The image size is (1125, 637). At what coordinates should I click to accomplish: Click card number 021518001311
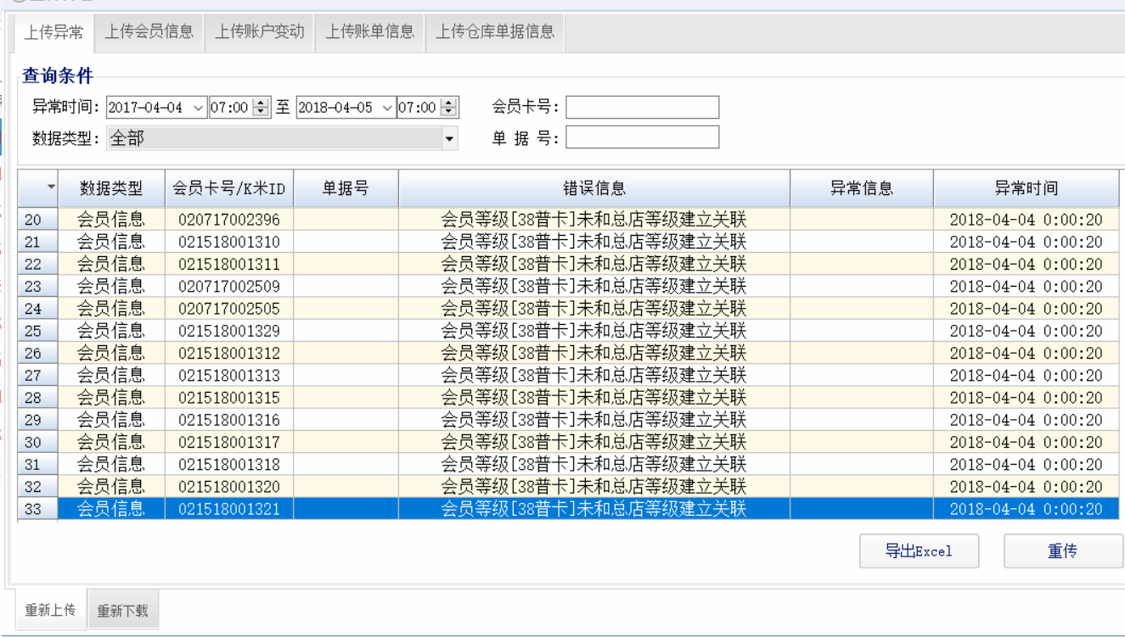[229, 264]
